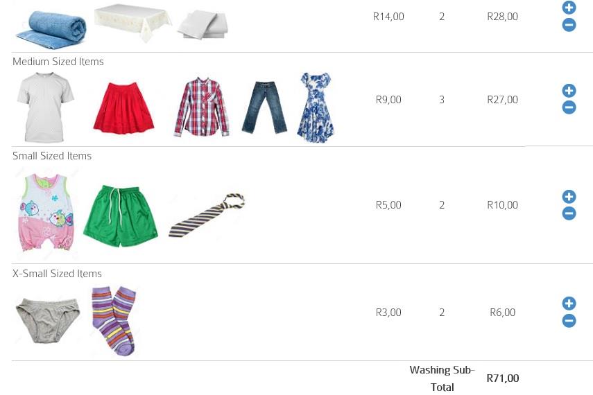Click minus icon for R14,00 items row
Image resolution: width=593 pixels, height=395 pixels.
[569, 25]
